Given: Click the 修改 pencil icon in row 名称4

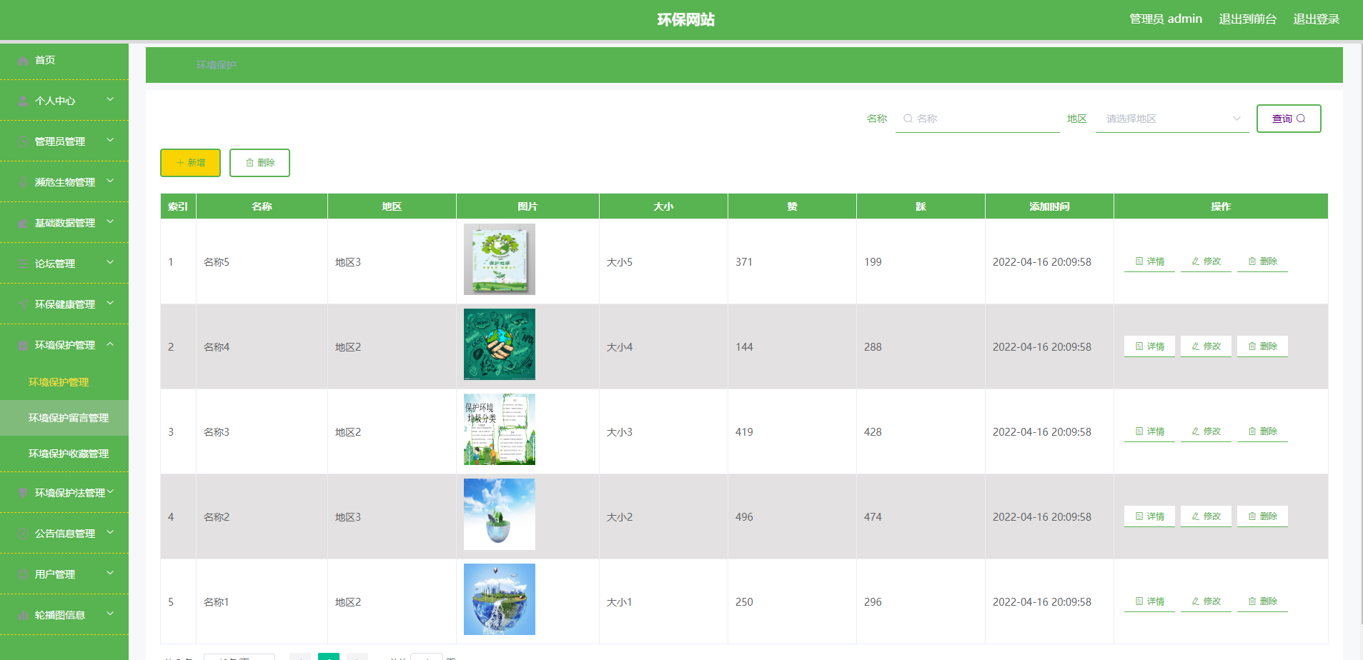Looking at the screenshot, I should tap(1196, 346).
